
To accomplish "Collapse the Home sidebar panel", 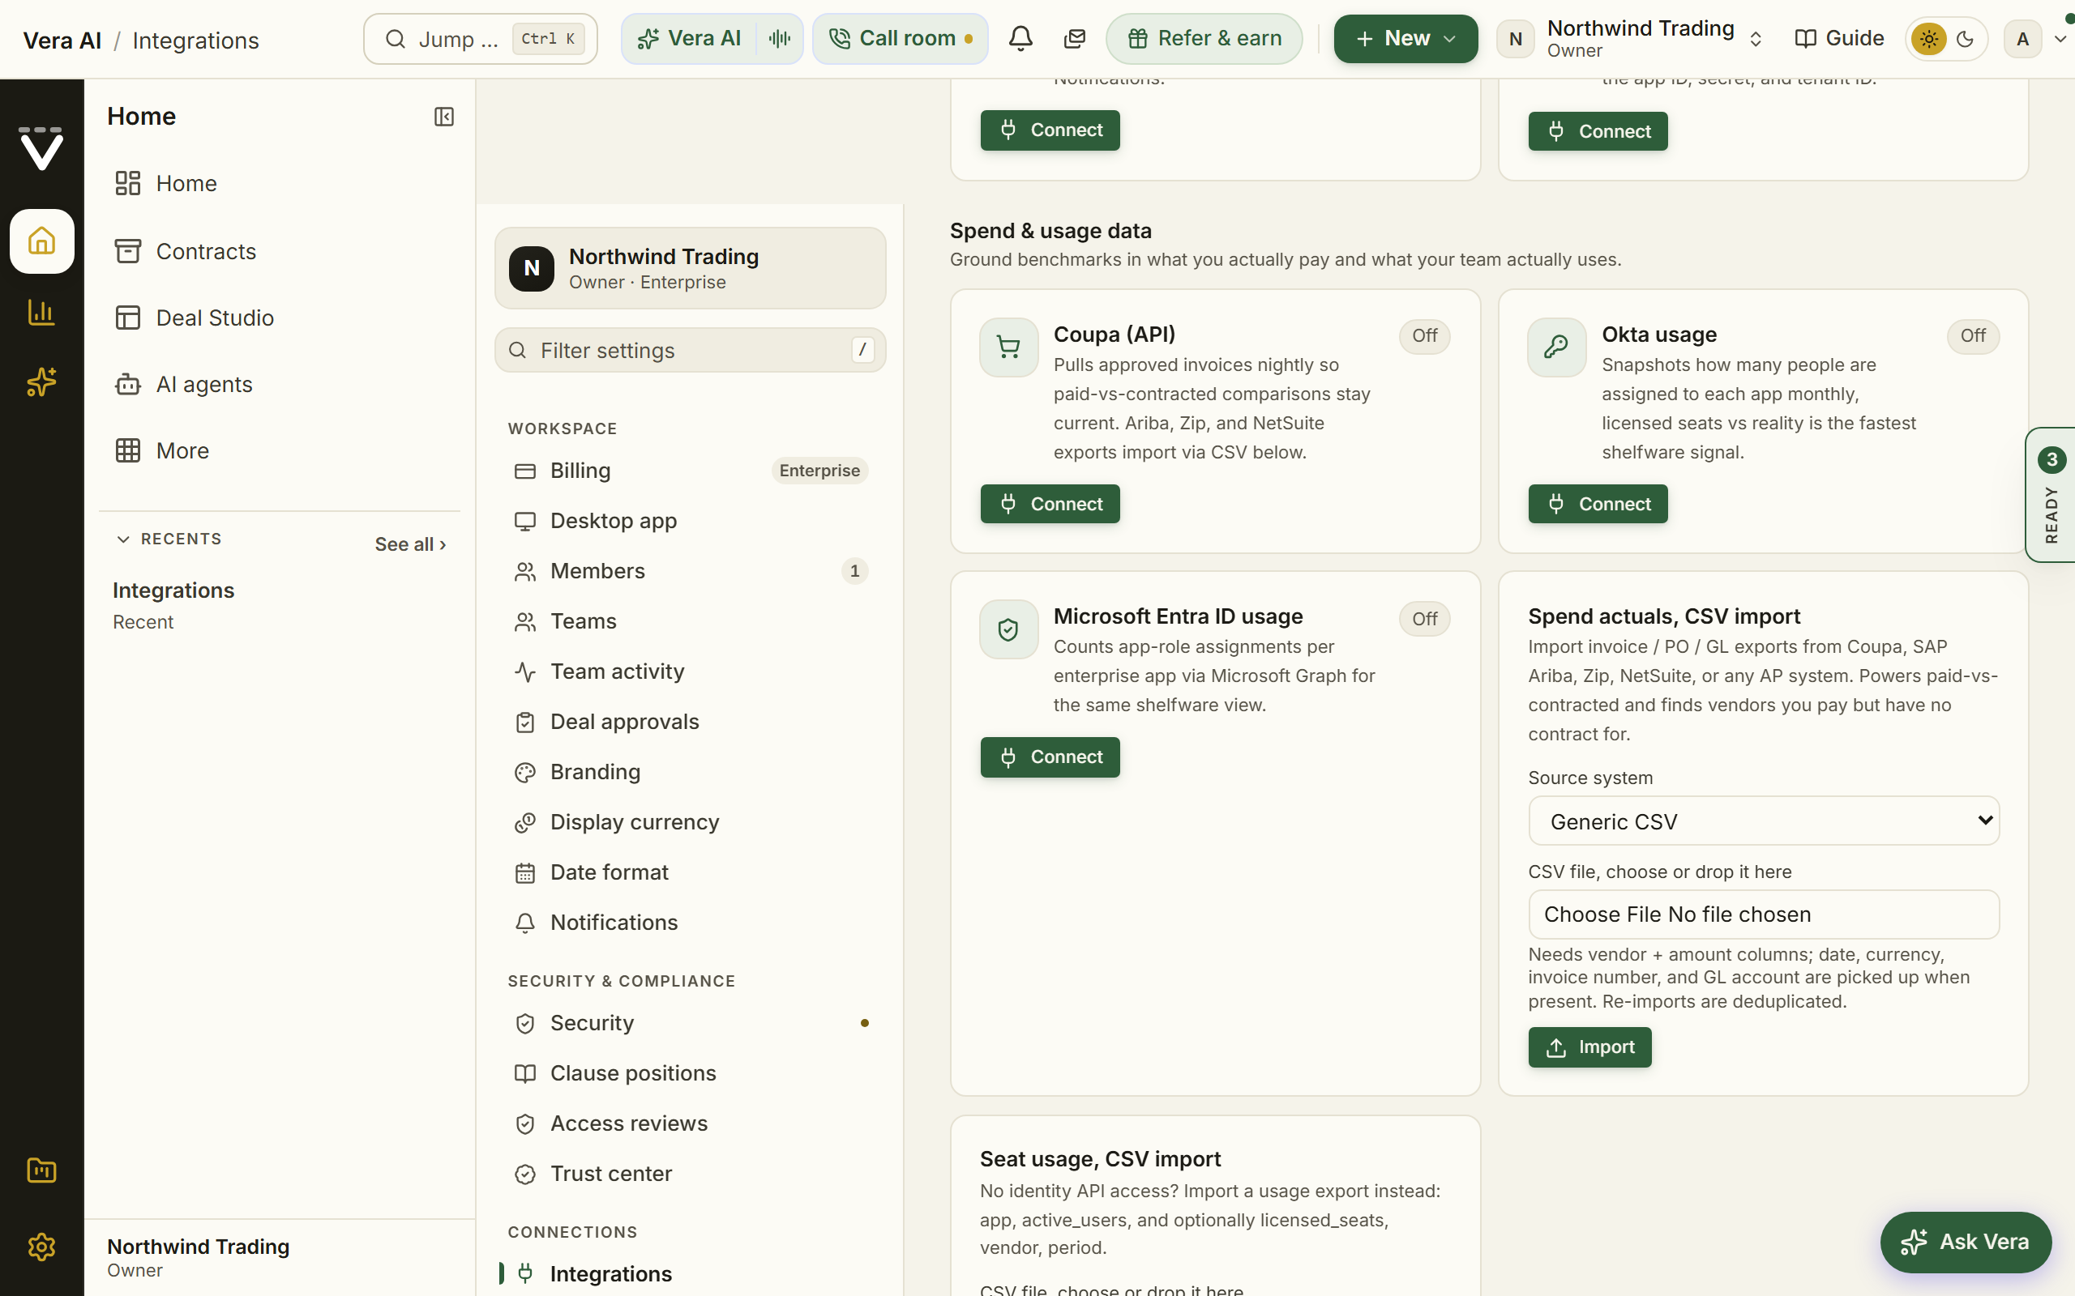I will 443,117.
